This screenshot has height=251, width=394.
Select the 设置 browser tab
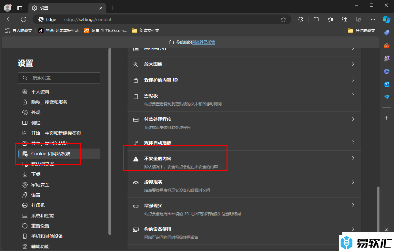coord(68,8)
